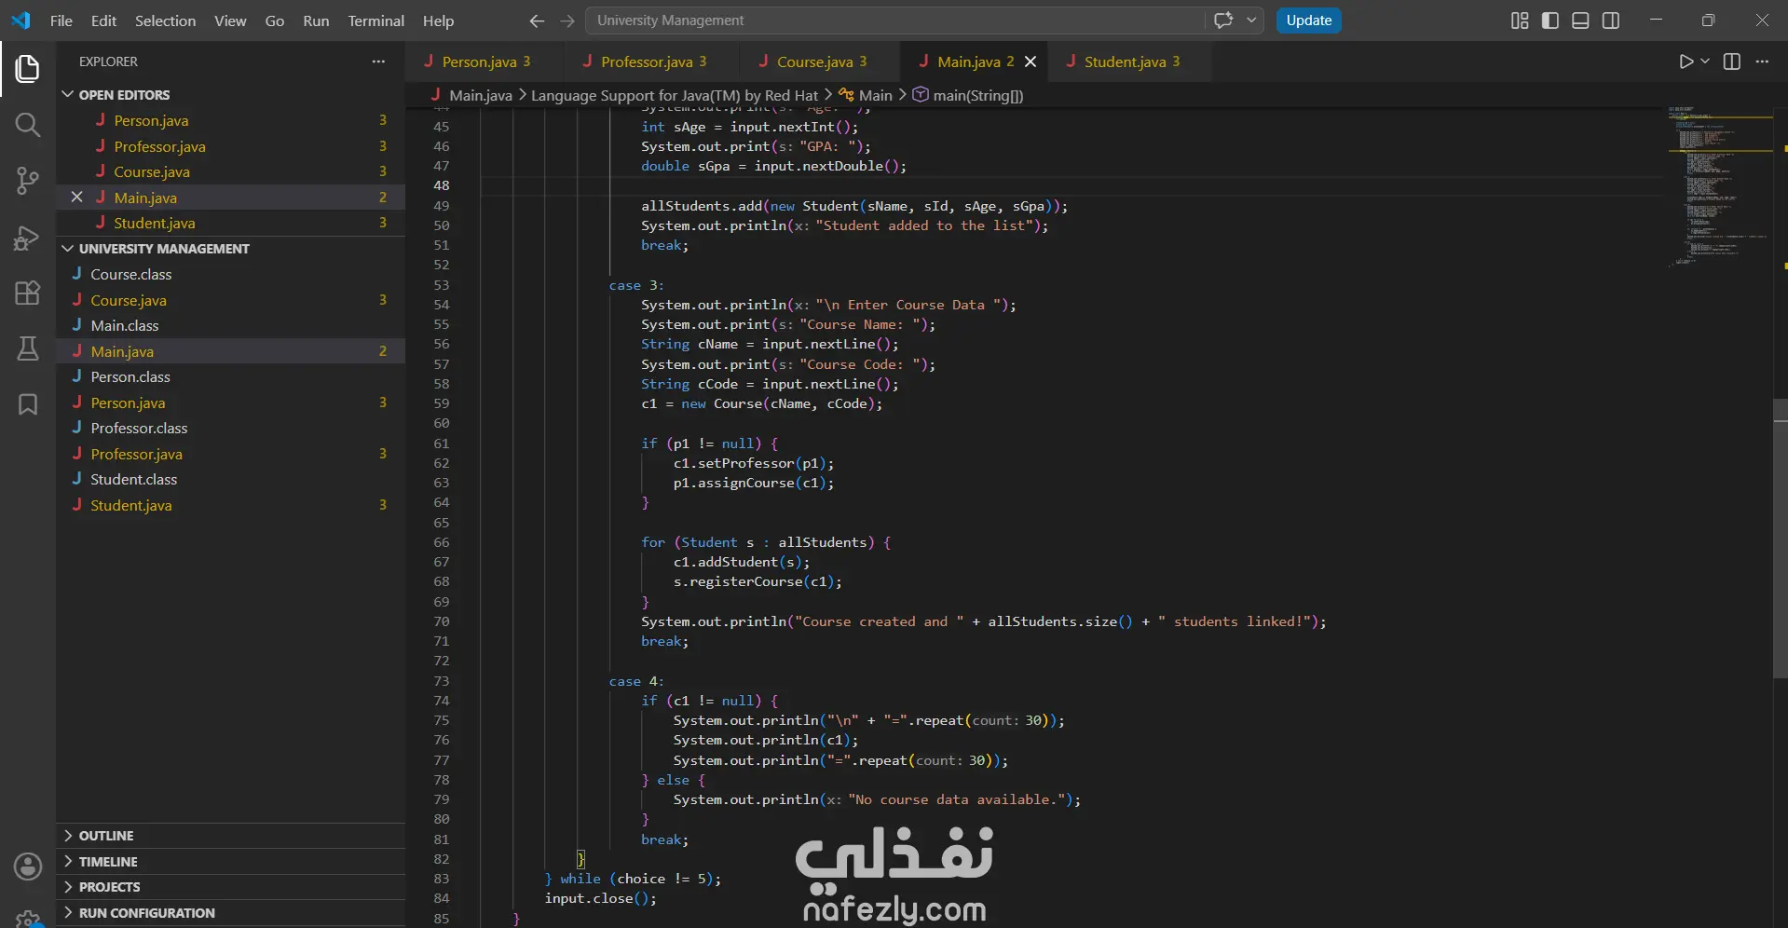Switch to the Student.java tab
Viewport: 1788px width, 928px height.
(1129, 61)
